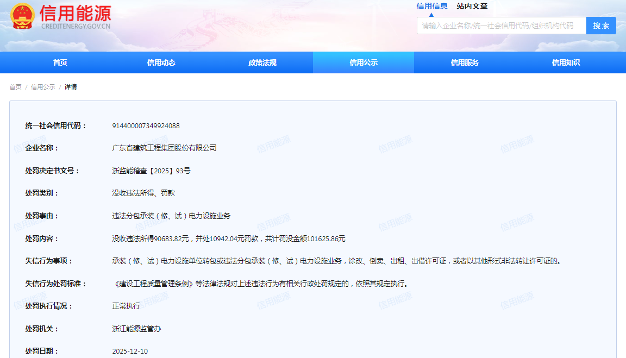Click the company name 广东省建筑工程集团股份有限公司
626x358 pixels.
164,148
